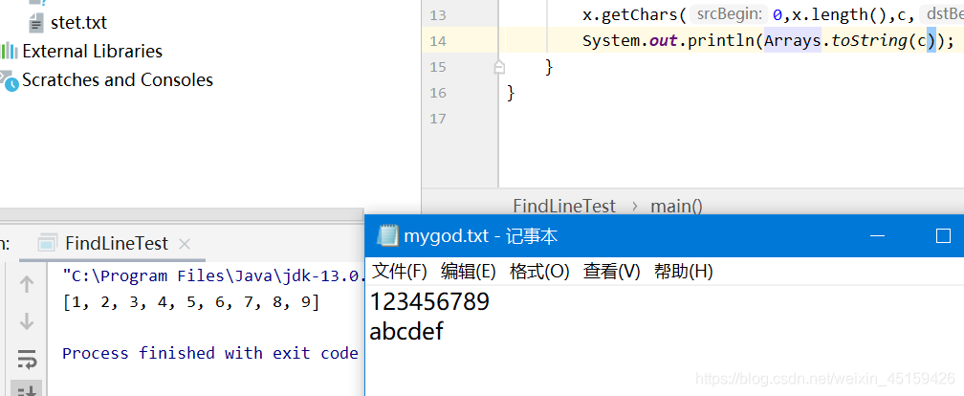The height and width of the screenshot is (396, 964).
Task: Click Arrays in the line 14 code
Action: coord(793,41)
